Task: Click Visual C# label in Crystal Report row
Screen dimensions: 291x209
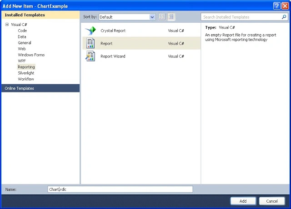Action: click(176, 31)
